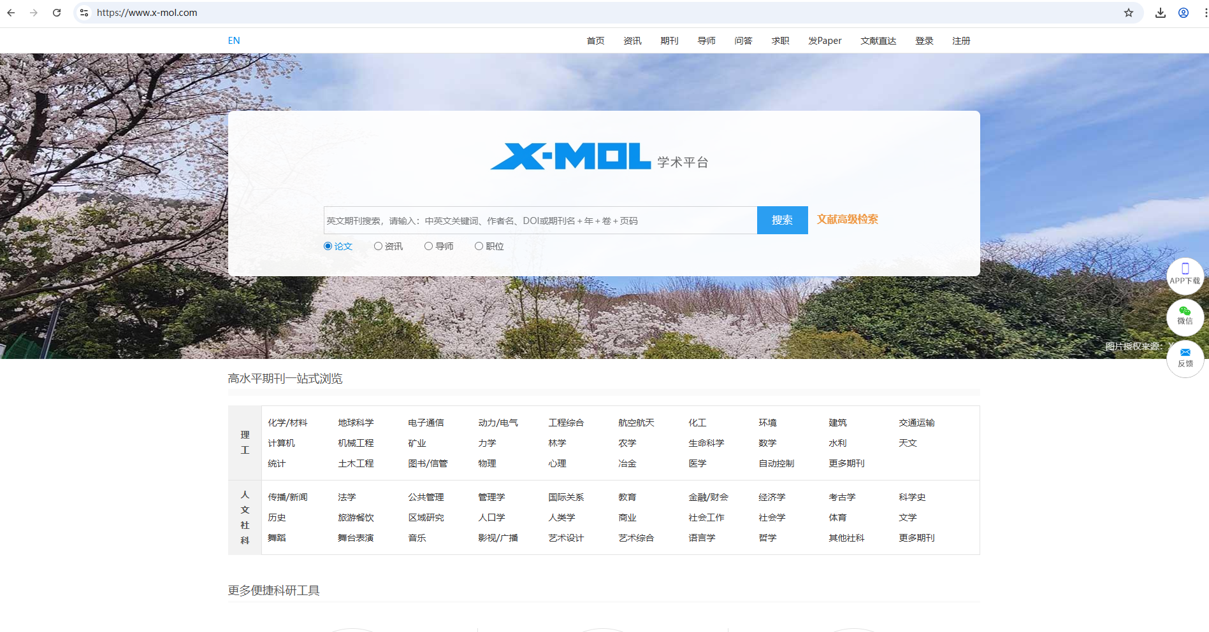
Task: Open the 文献高级检索 advanced search link
Action: 847,219
